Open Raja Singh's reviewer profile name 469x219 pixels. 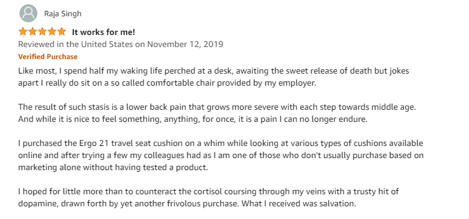63,14
